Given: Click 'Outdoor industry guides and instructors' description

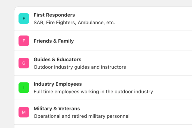Looking at the screenshot, I should (80, 67).
